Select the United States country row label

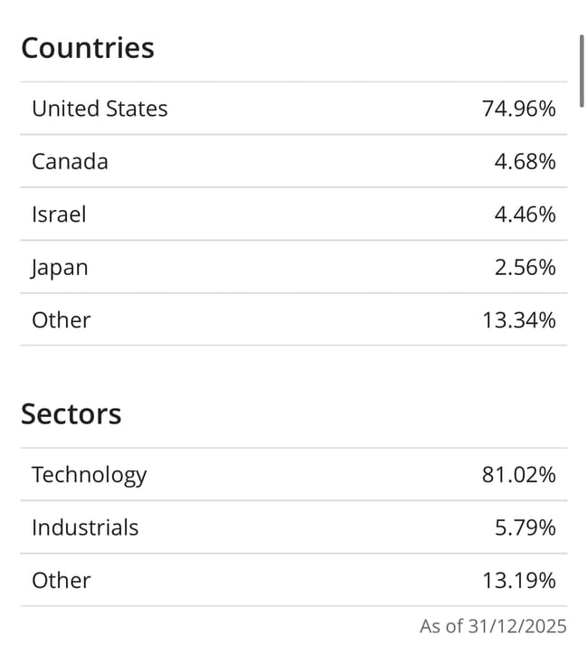pyautogui.click(x=100, y=109)
